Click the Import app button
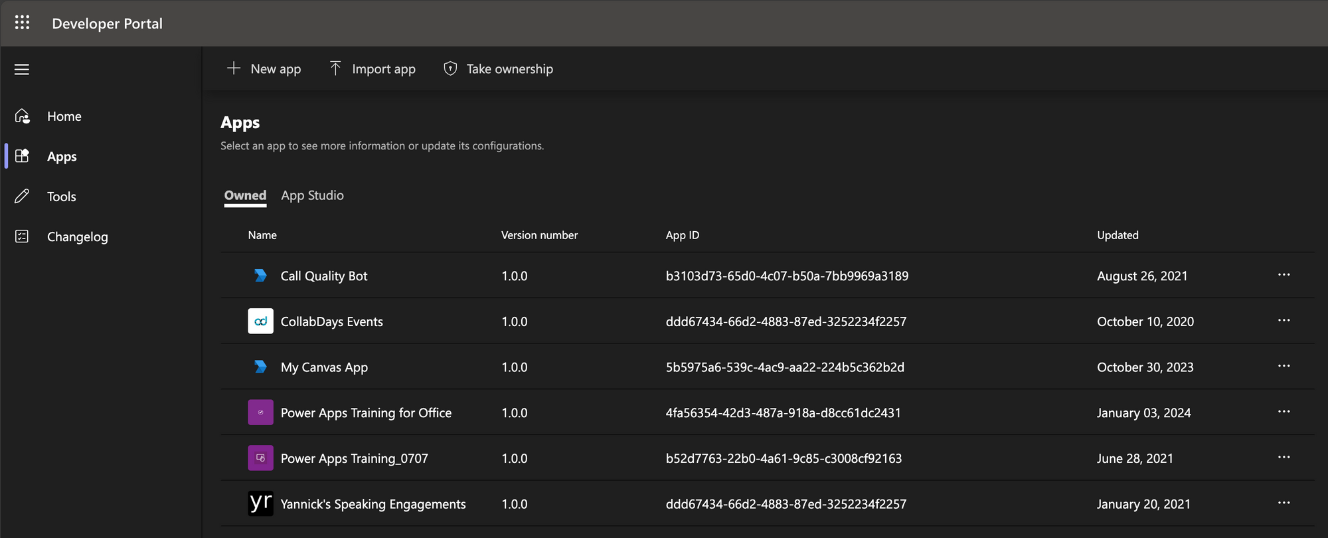Image resolution: width=1328 pixels, height=538 pixels. tap(373, 68)
